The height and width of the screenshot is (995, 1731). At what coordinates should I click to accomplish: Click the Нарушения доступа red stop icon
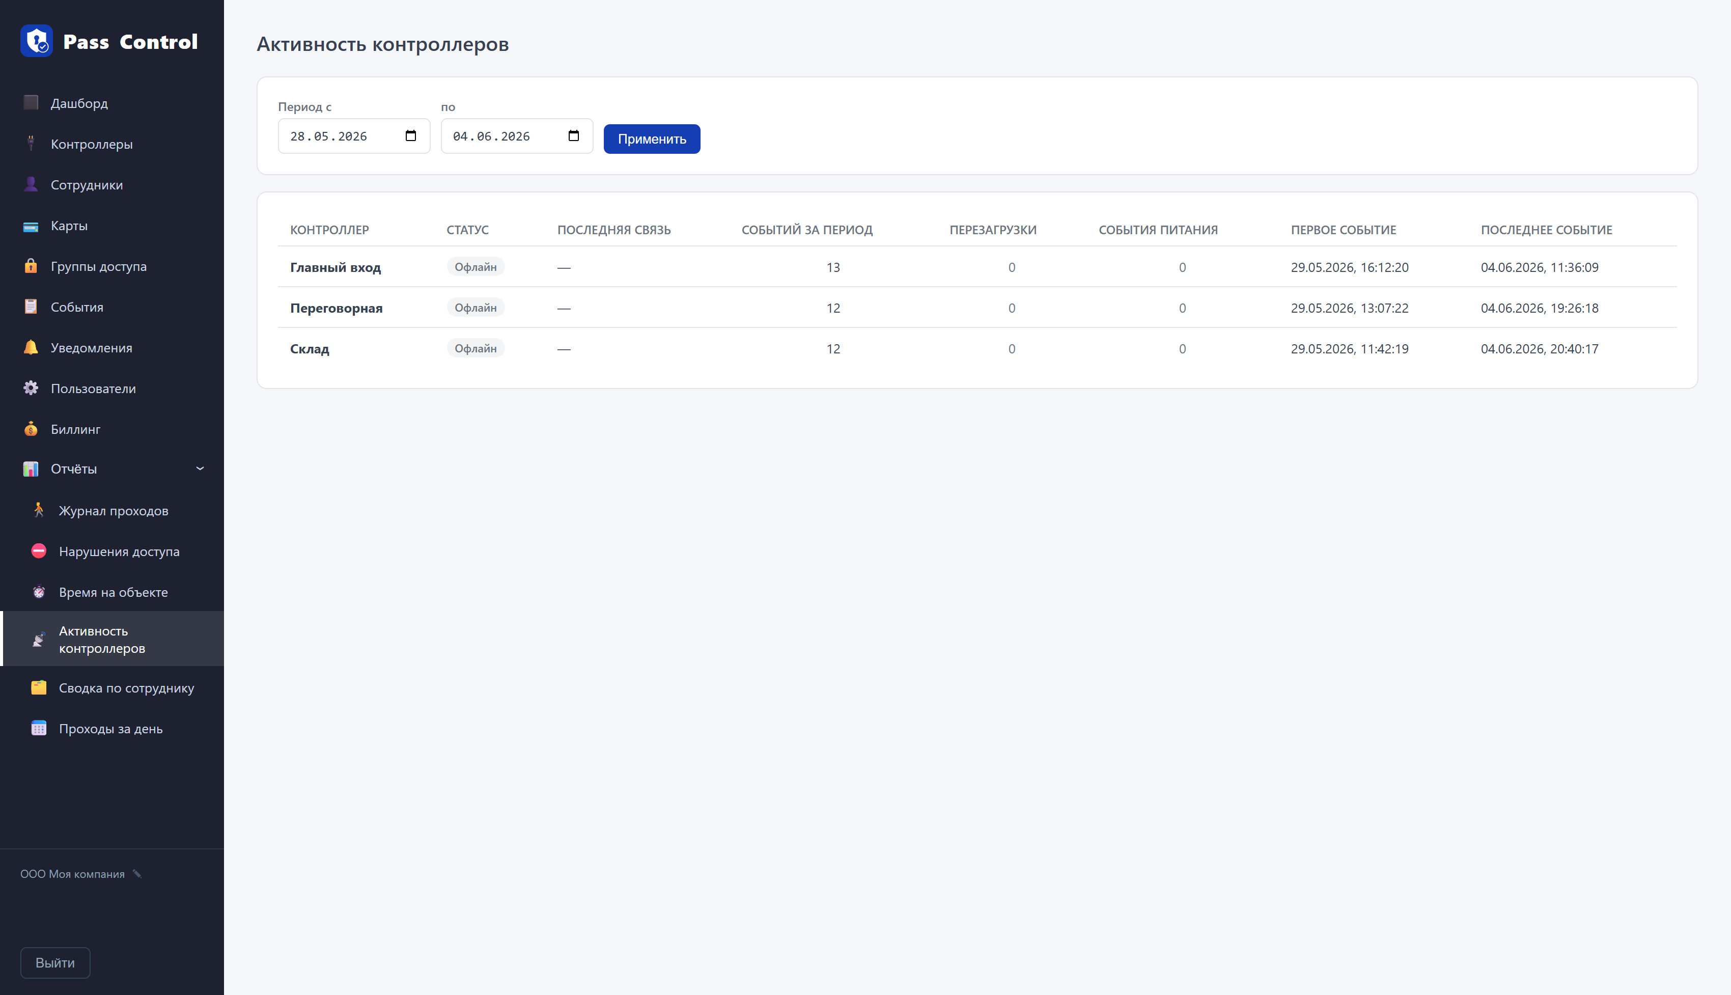coord(39,551)
